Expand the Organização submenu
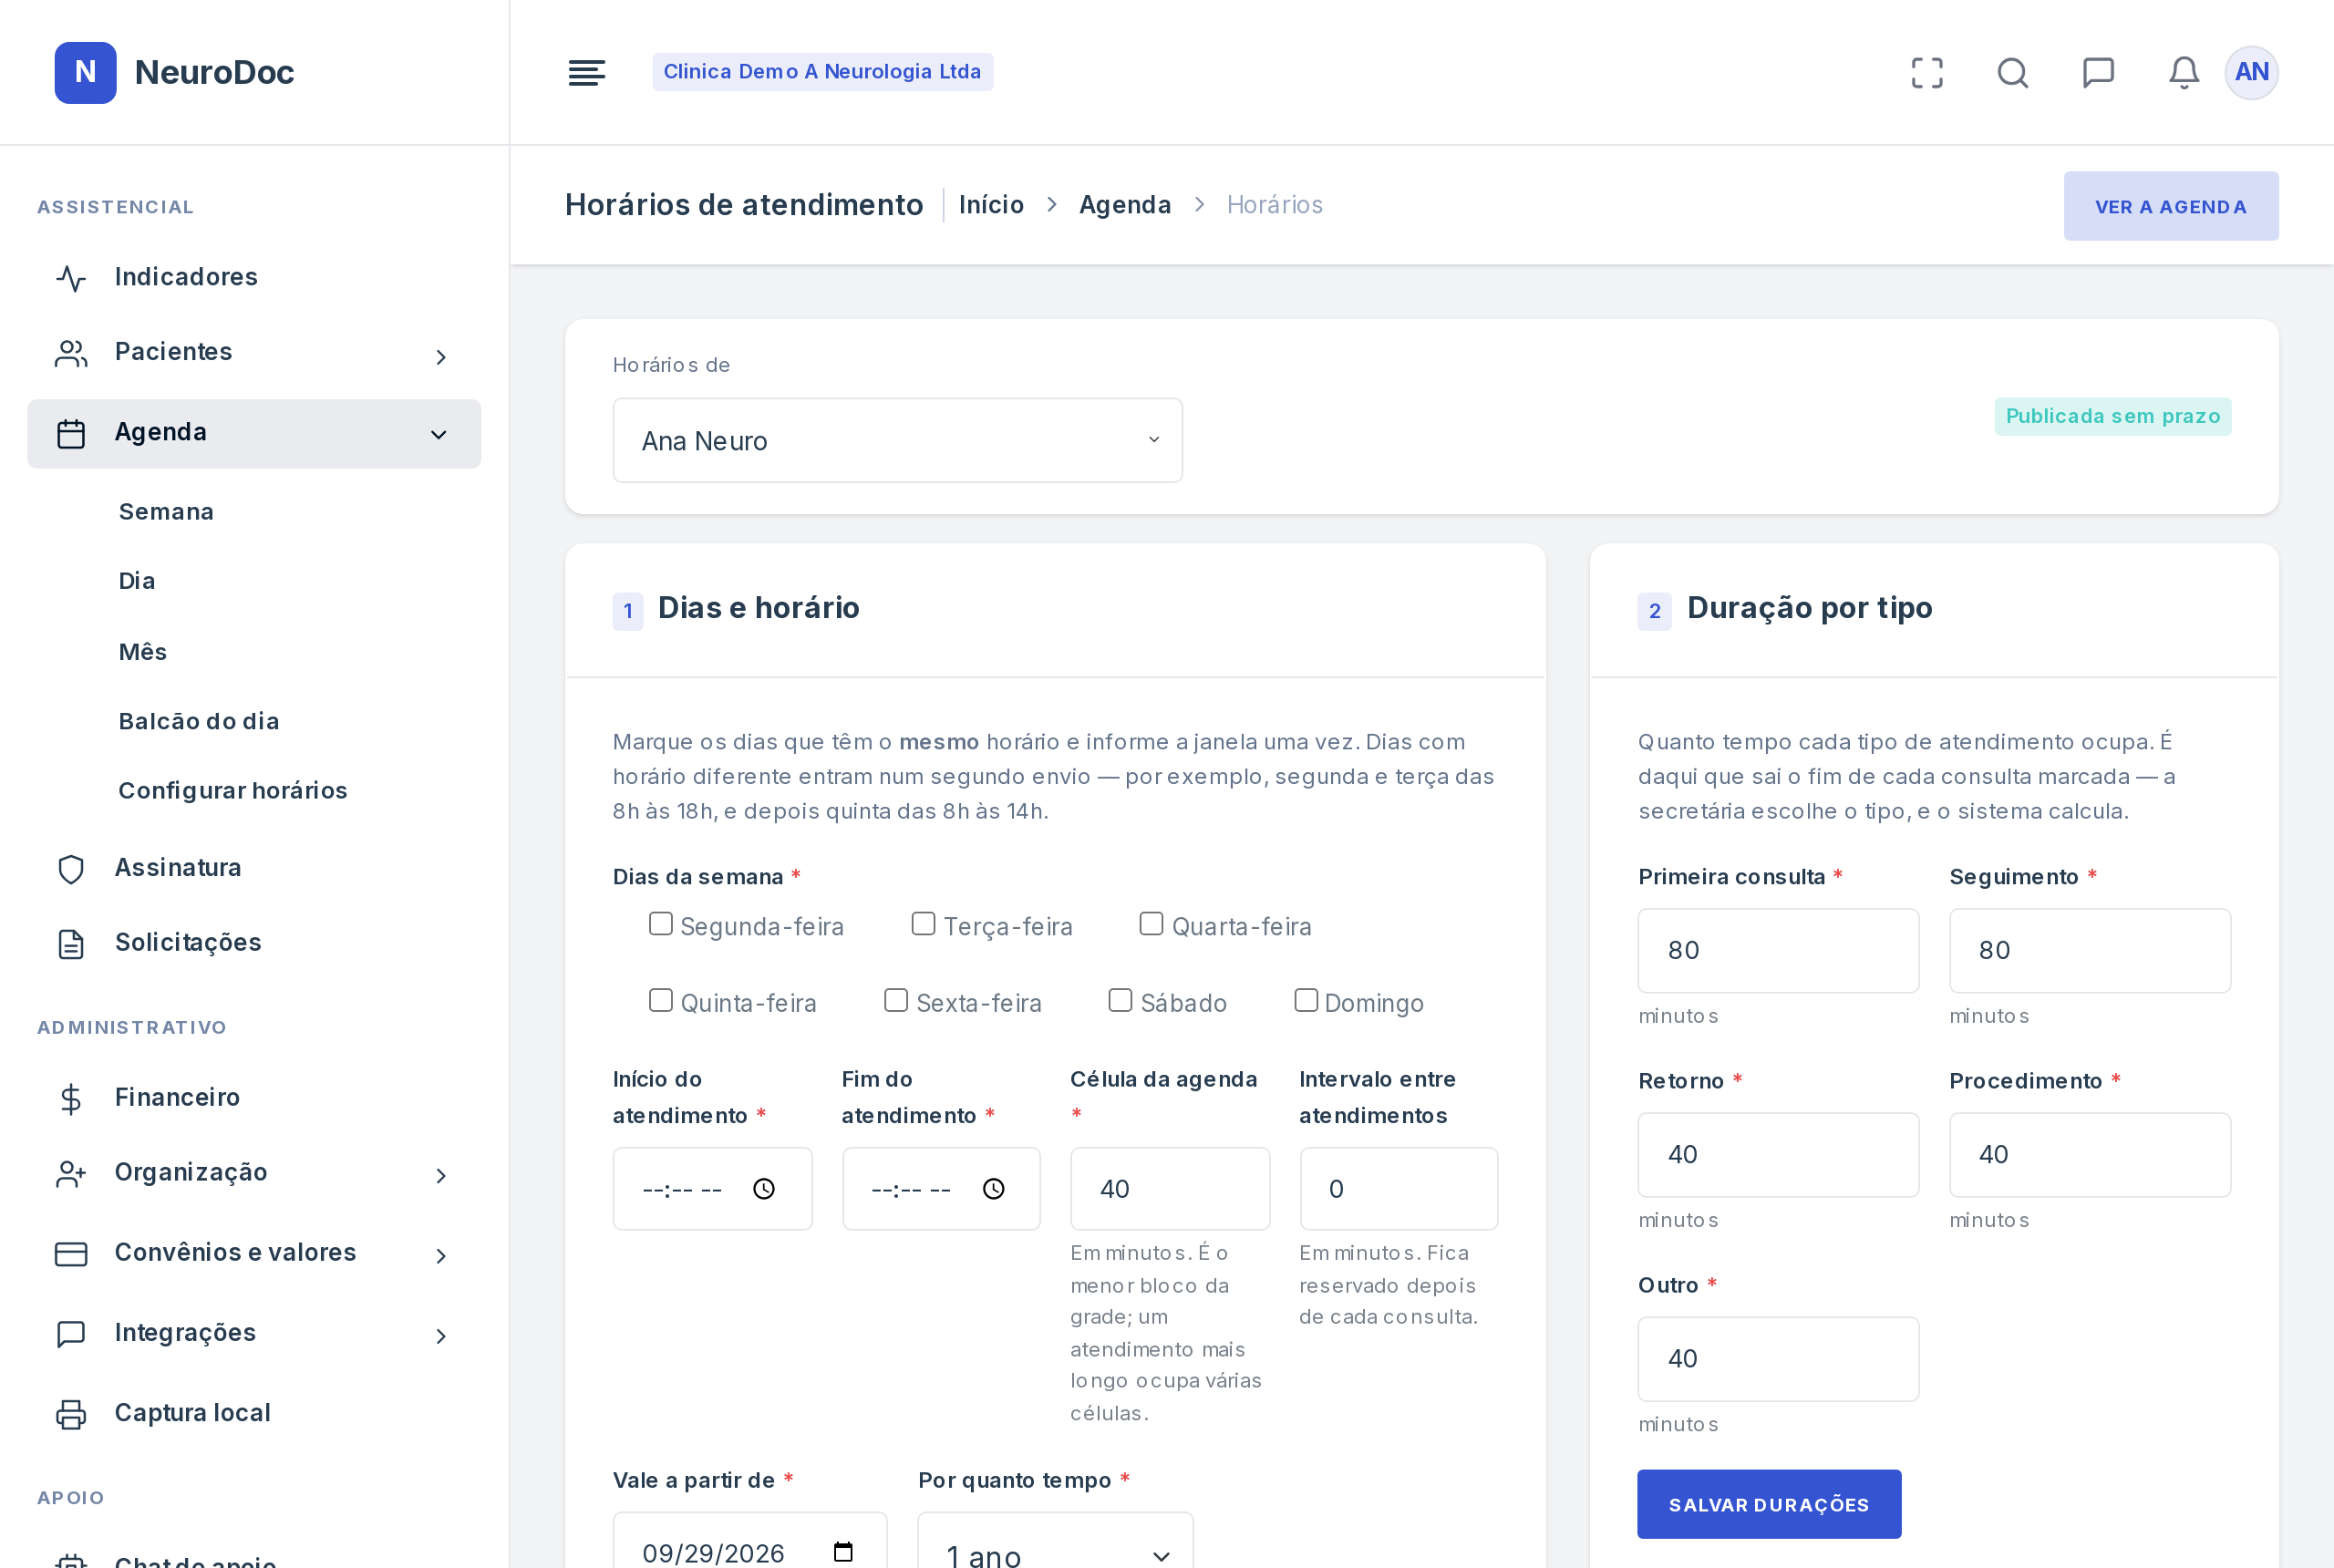 click(x=440, y=1175)
